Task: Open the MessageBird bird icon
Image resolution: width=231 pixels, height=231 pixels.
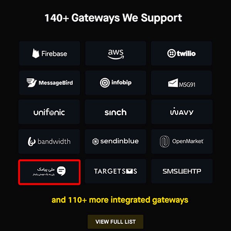Action: coord(32,83)
